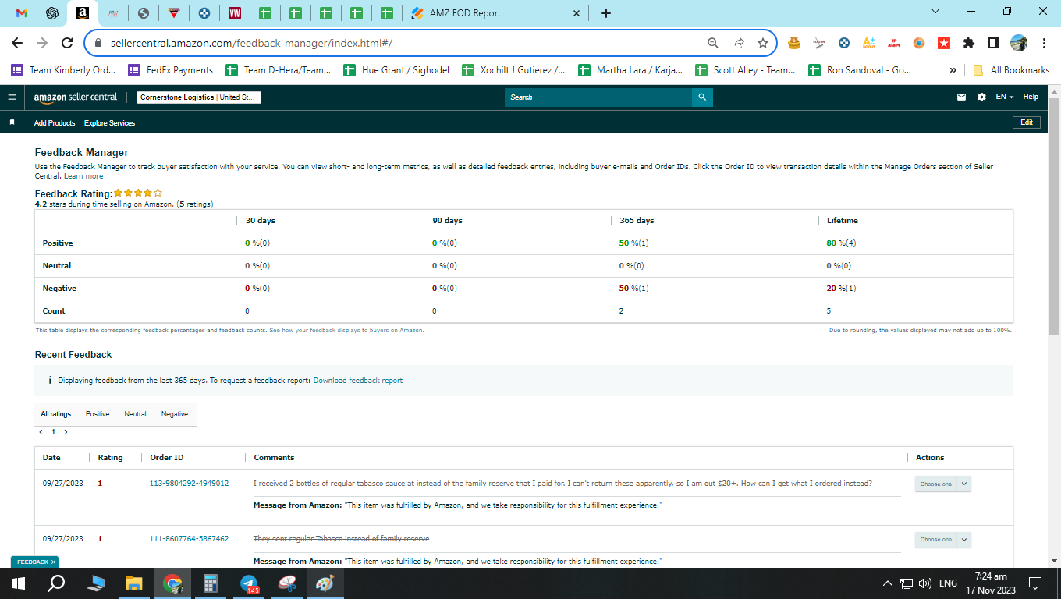
Task: Dismiss the FEEDBACK widget with its X
Action: click(53, 562)
